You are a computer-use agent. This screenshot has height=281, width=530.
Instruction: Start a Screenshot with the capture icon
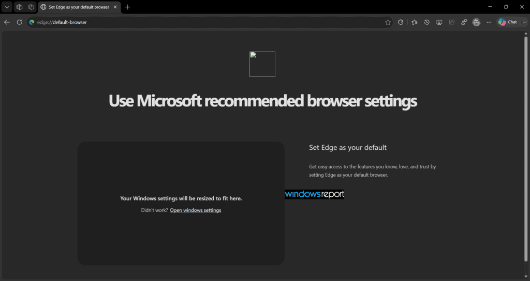click(x=439, y=22)
